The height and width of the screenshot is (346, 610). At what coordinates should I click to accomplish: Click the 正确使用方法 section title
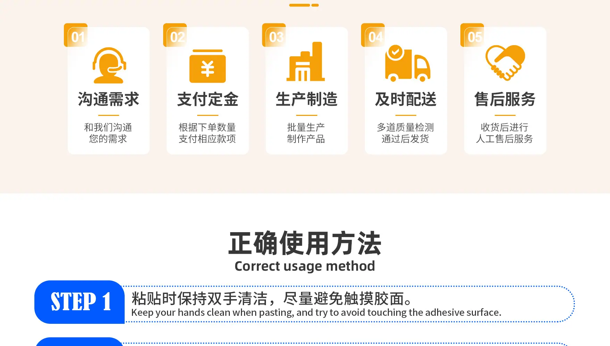click(x=305, y=243)
